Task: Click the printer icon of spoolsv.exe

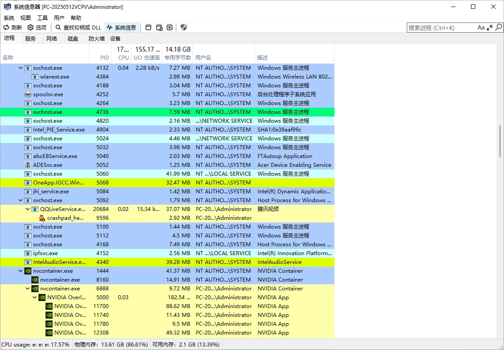Action: coord(28,94)
